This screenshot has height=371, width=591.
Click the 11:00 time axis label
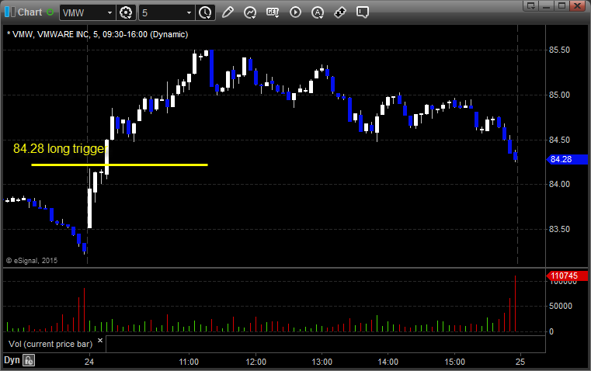[189, 362]
